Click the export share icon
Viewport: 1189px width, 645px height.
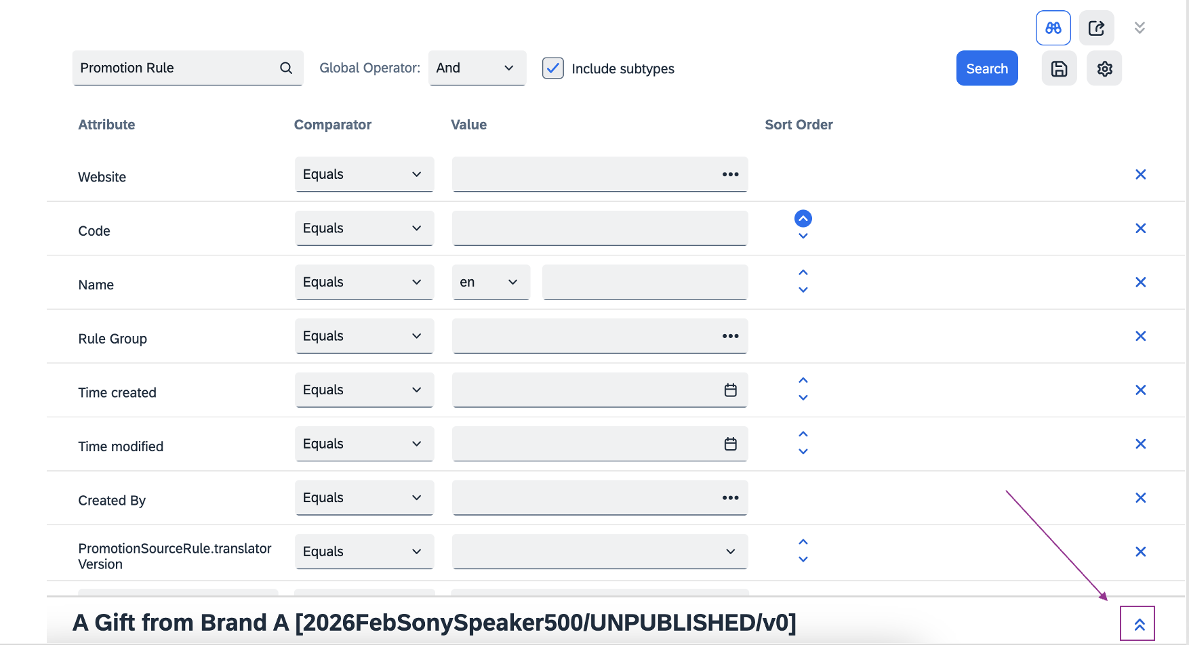pyautogui.click(x=1096, y=28)
